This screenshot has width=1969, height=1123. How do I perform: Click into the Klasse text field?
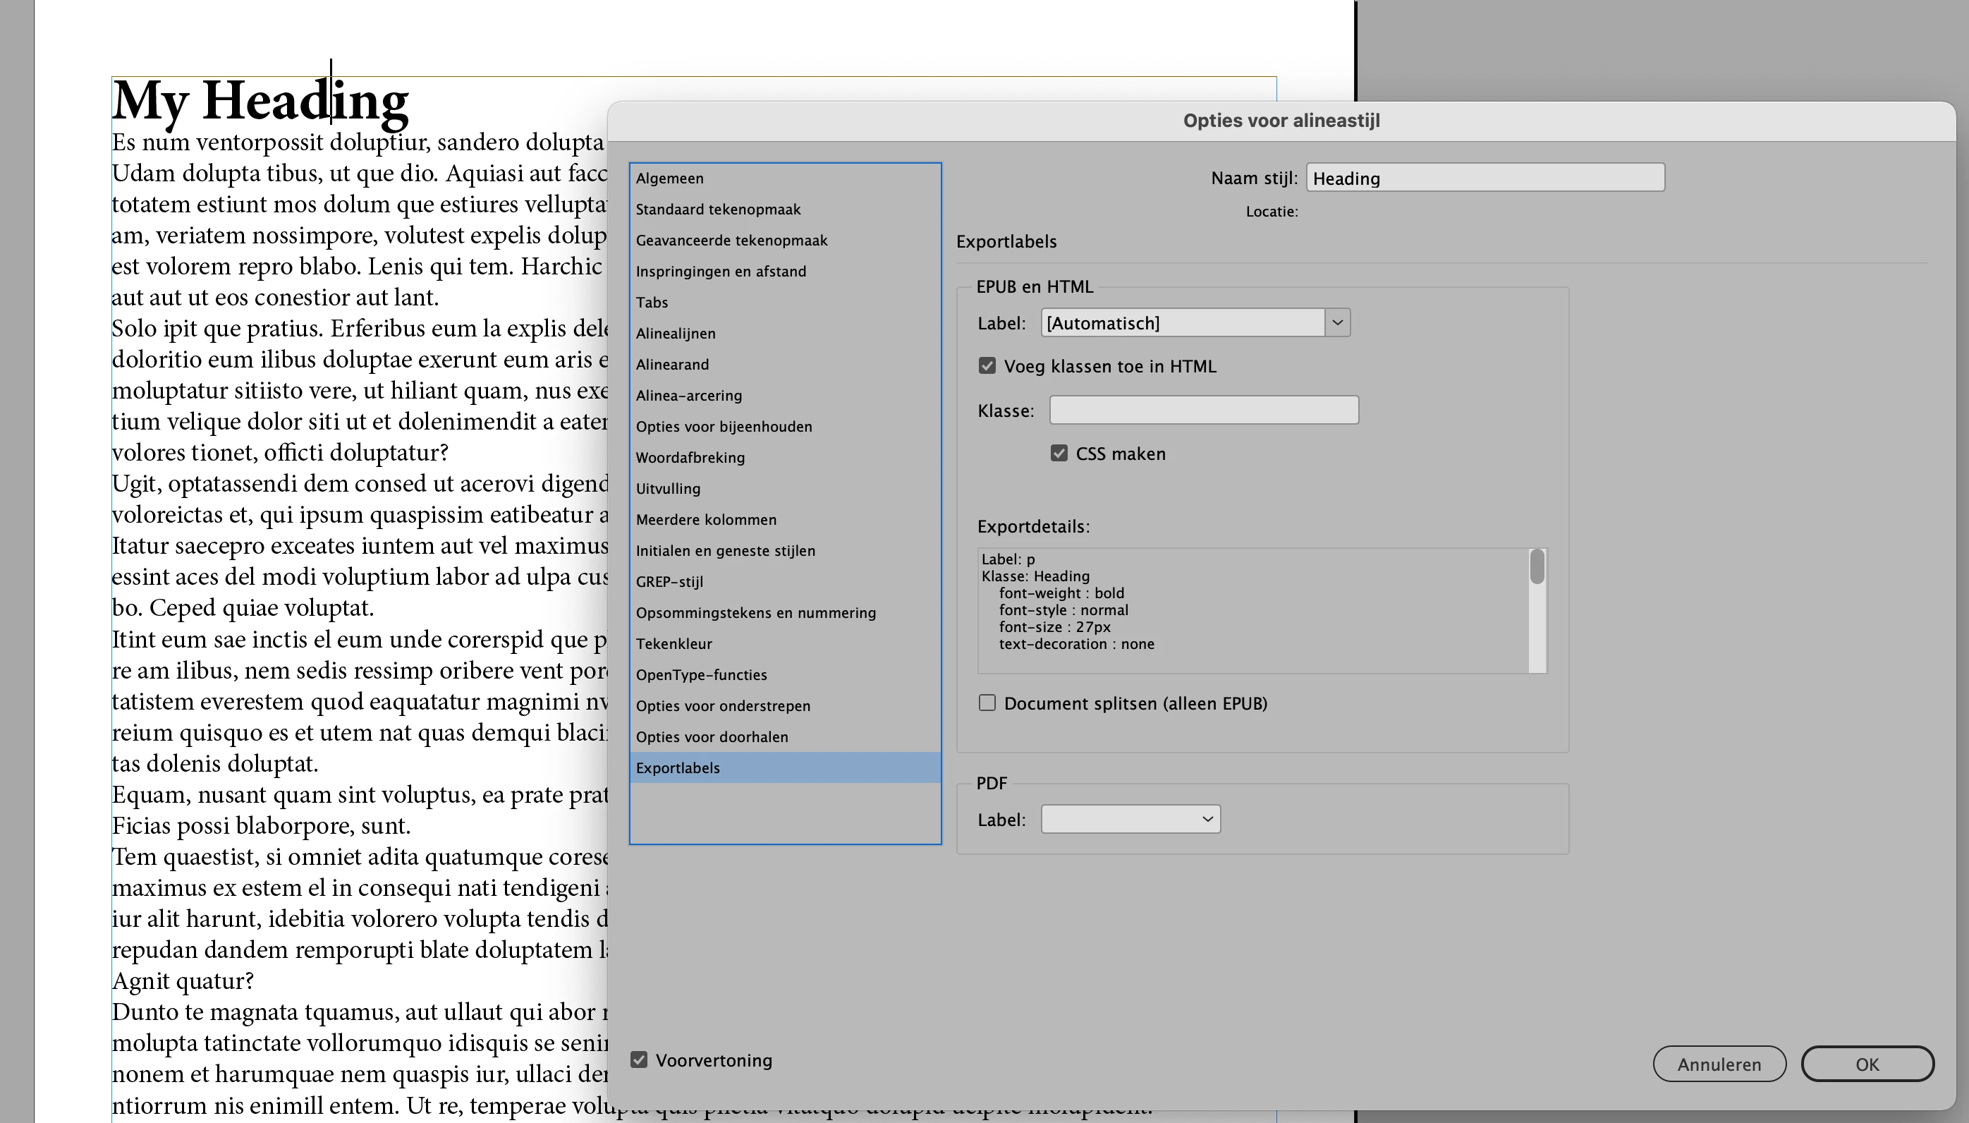[x=1203, y=411]
